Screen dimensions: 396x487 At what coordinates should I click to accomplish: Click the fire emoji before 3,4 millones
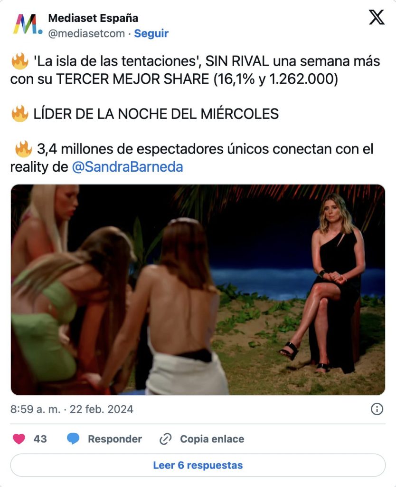point(23,149)
